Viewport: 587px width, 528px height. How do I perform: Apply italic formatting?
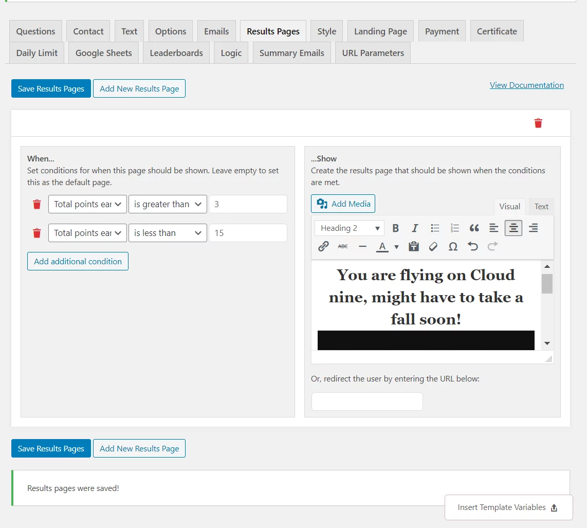(x=415, y=228)
